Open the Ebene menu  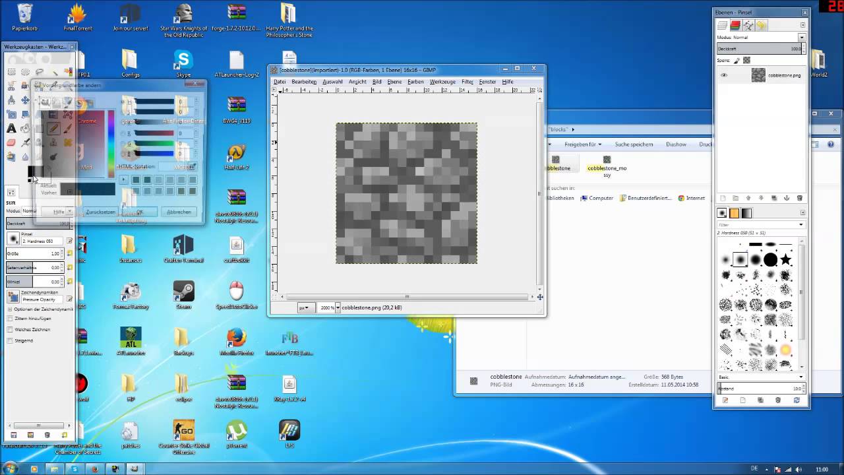pyautogui.click(x=394, y=82)
